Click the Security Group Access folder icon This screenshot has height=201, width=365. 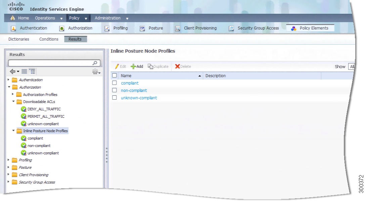14,182
